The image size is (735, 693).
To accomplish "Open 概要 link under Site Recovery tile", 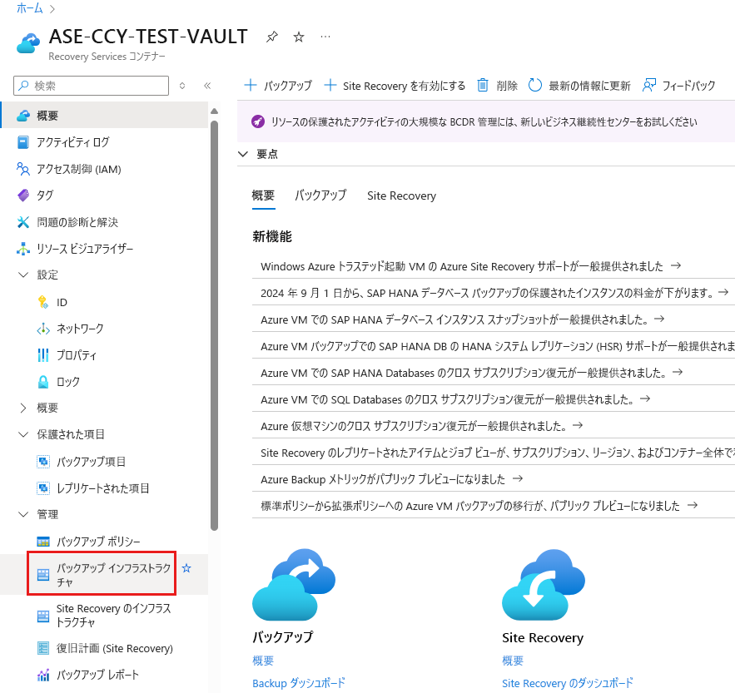I will (513, 661).
